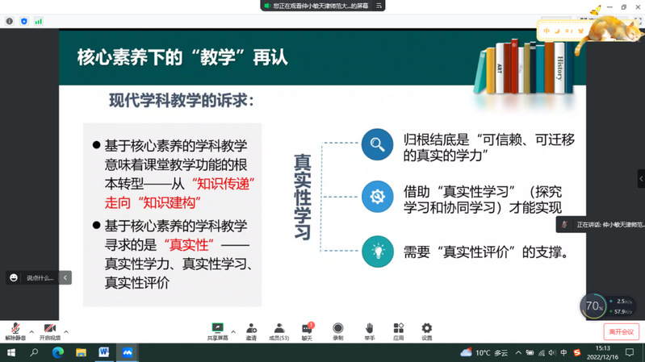Click the emoji face icon in chat box
The width and height of the screenshot is (645, 362).
[14, 277]
